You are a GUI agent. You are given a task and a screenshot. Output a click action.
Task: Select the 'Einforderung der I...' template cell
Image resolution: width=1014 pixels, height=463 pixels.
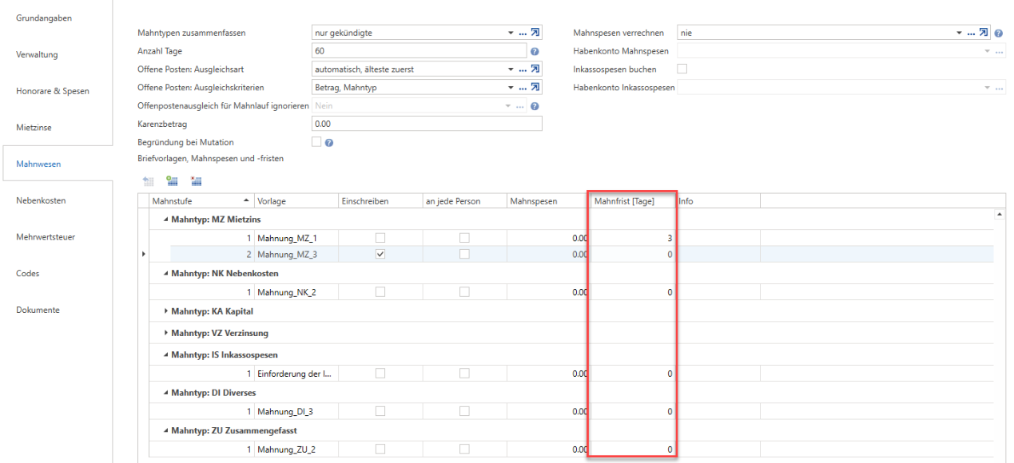pos(296,374)
